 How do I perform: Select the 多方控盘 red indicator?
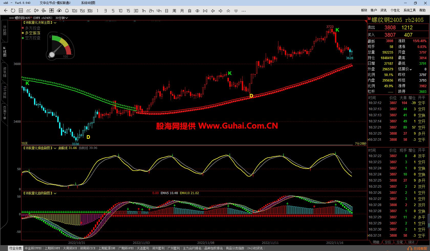point(33,28)
